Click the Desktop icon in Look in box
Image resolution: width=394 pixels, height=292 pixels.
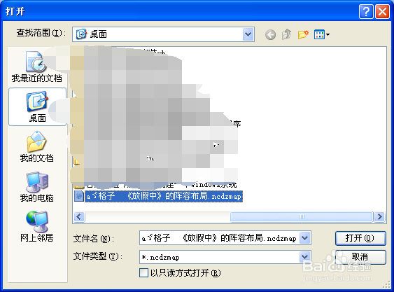click(81, 34)
